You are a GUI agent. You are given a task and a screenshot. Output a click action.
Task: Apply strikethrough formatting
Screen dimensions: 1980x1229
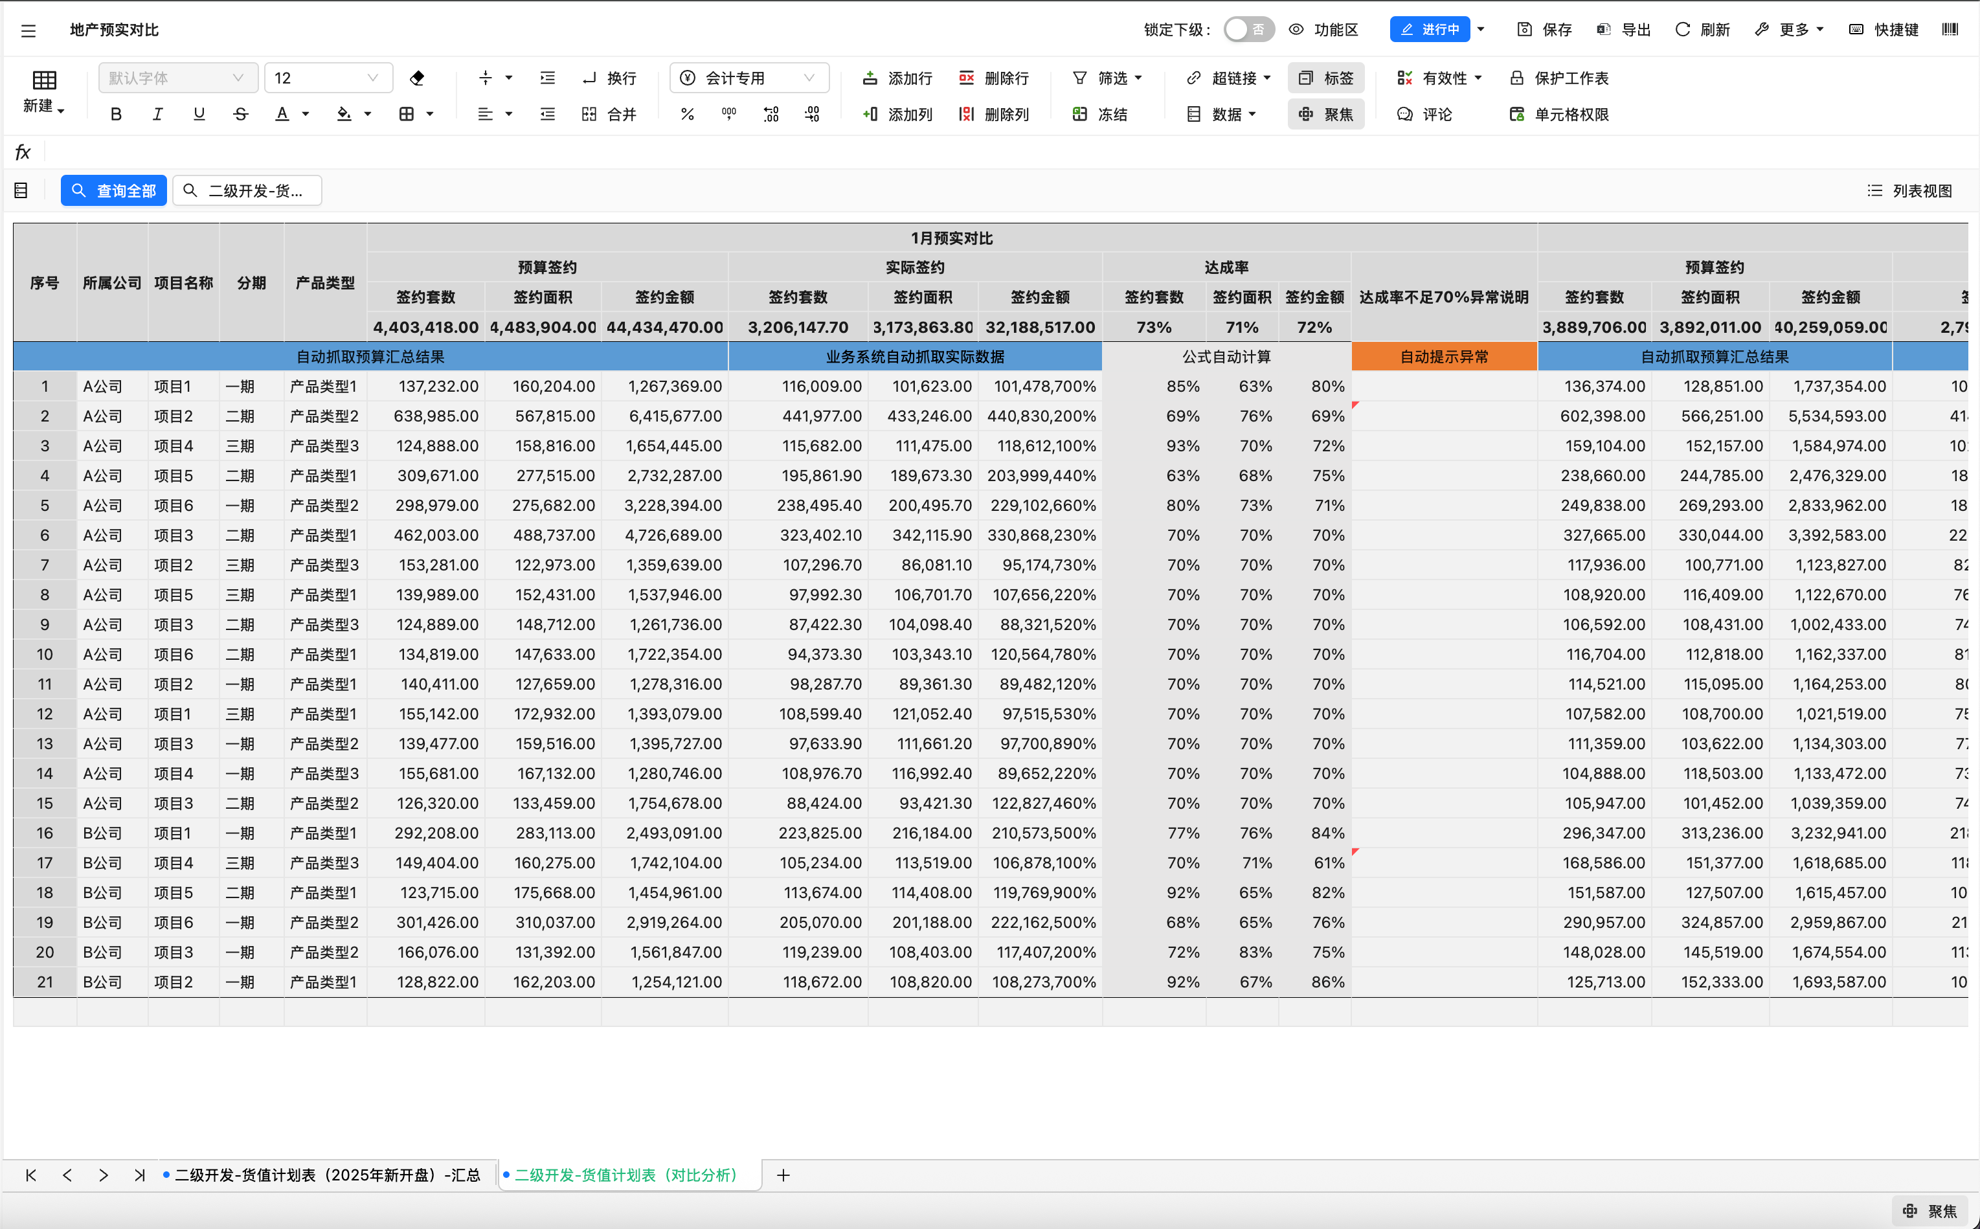[241, 115]
